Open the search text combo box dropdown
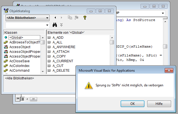 [x=47, y=25]
